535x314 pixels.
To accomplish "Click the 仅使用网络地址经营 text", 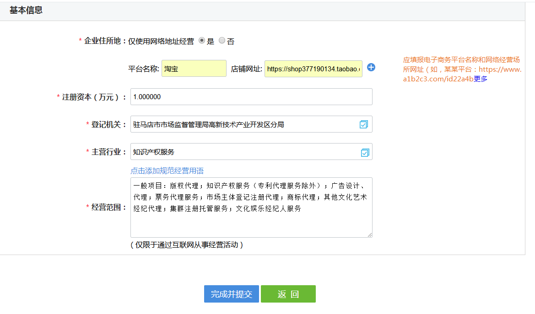I will coord(161,41).
